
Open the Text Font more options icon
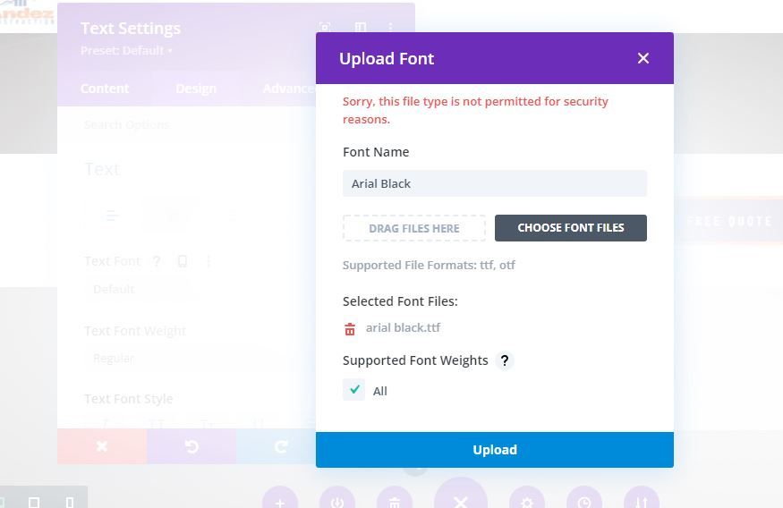pos(209,261)
